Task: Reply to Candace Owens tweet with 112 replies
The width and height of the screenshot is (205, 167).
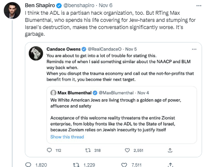Action: coord(49,150)
